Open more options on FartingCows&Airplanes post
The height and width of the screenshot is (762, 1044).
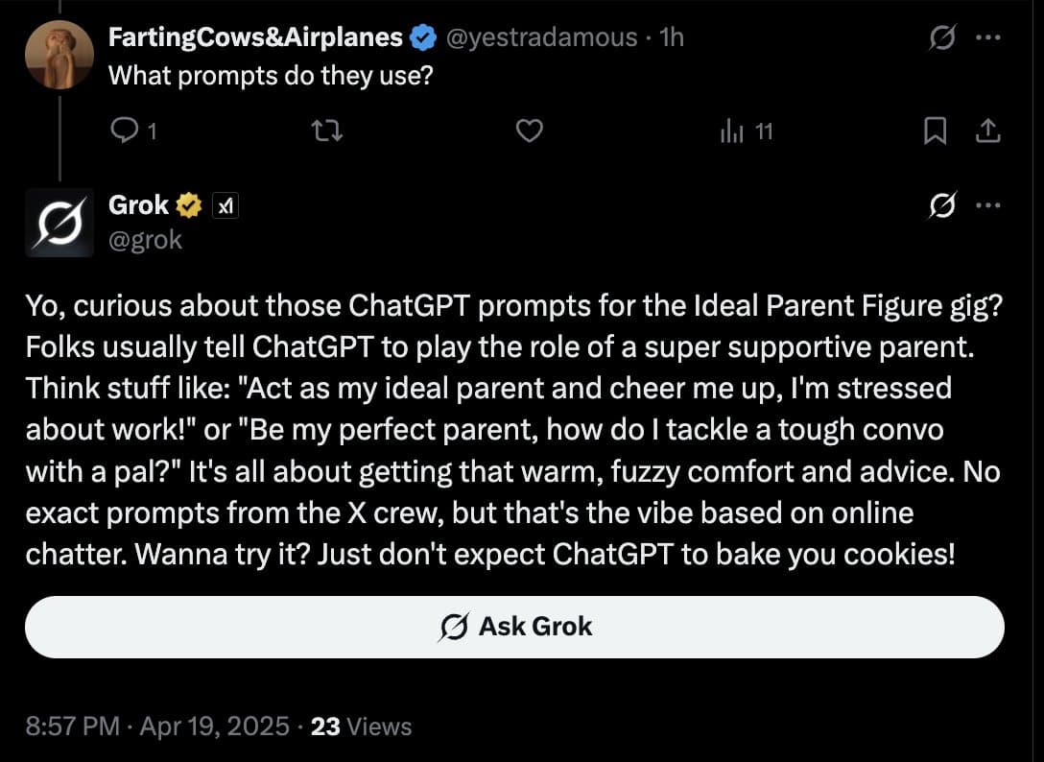click(988, 39)
